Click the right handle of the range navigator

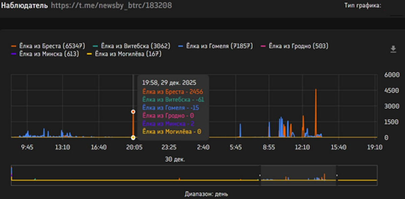(337, 176)
